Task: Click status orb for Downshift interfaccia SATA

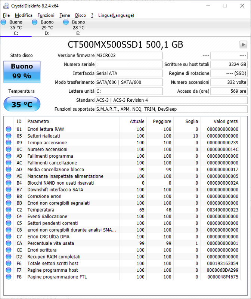Action: [9, 189]
